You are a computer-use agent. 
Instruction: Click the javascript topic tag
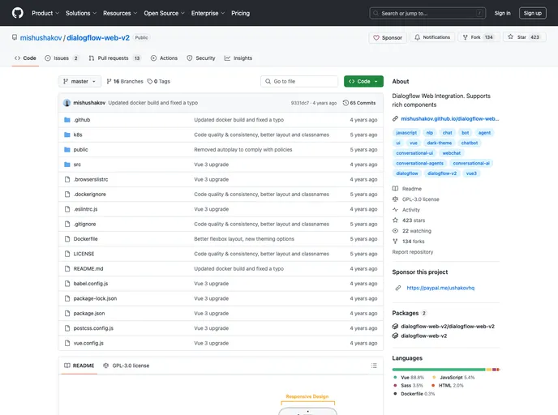tap(406, 133)
